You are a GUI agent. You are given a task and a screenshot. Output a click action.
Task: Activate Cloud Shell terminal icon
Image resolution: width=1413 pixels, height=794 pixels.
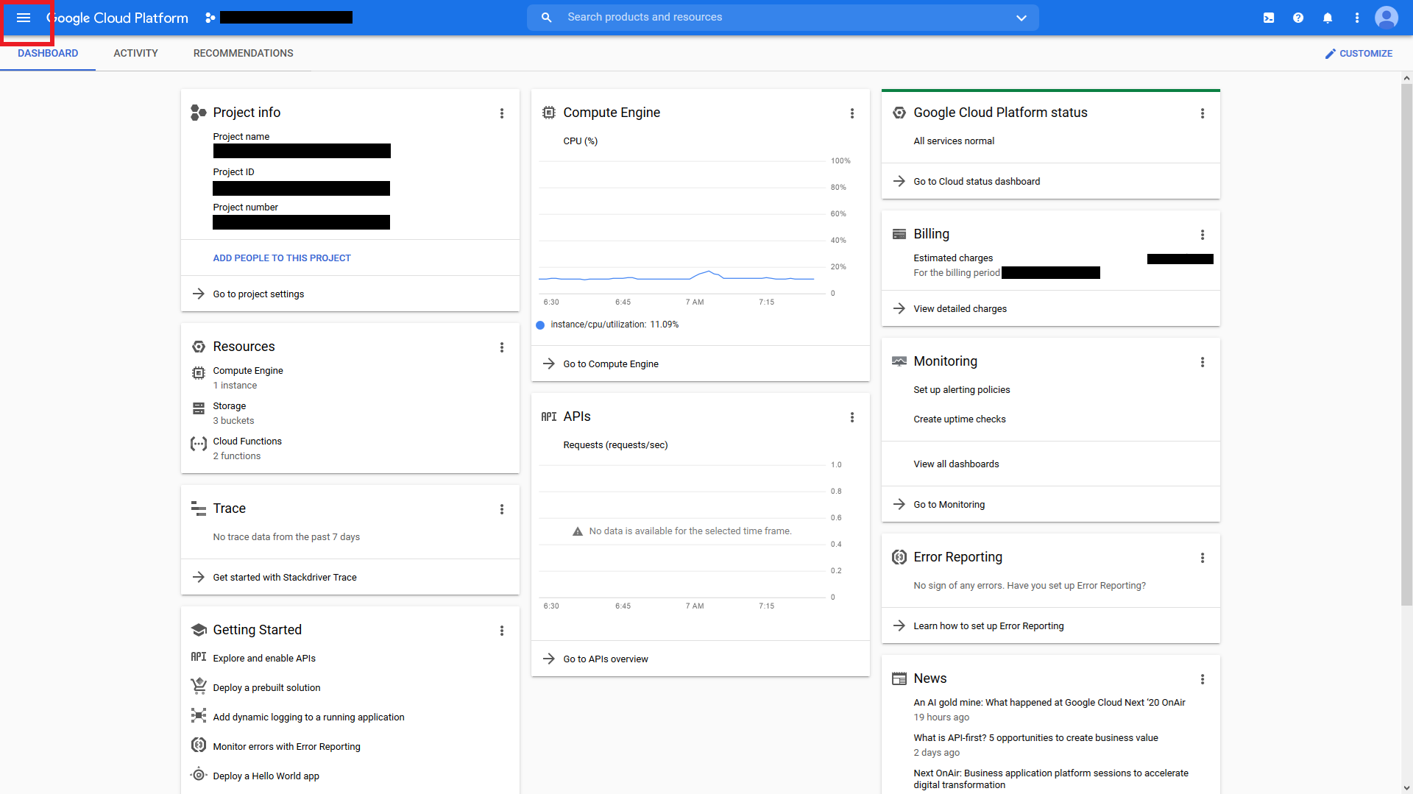1269,18
